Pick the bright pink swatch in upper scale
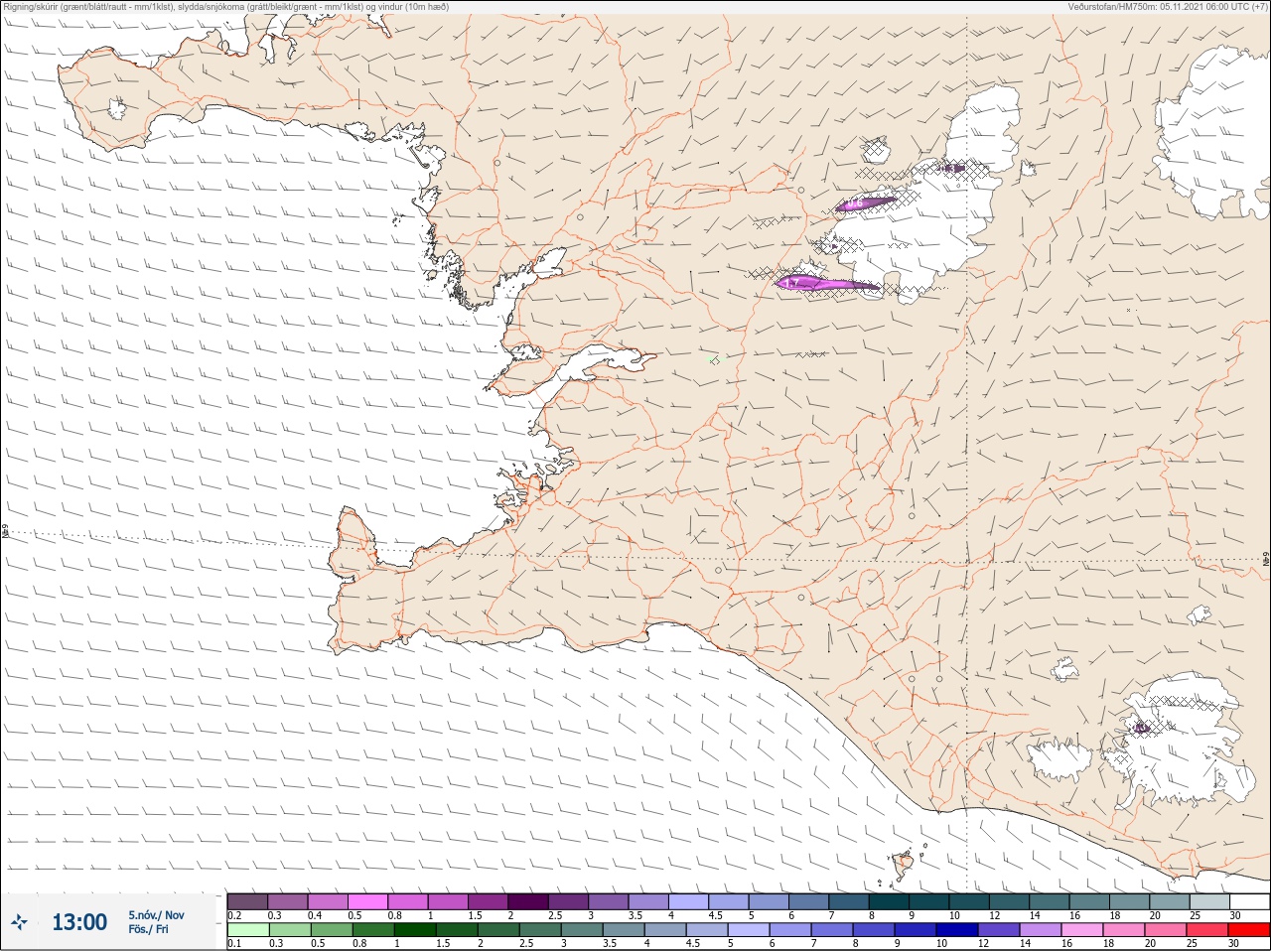 (367, 901)
